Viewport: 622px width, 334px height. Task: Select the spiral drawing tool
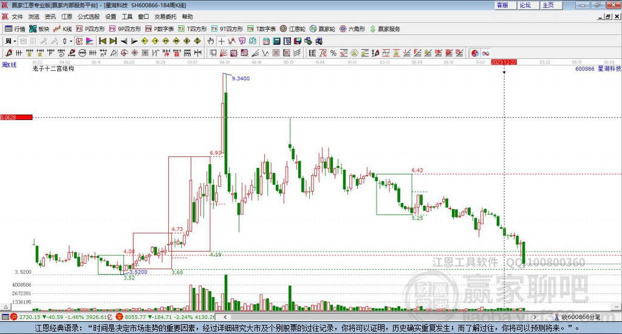(x=61, y=53)
